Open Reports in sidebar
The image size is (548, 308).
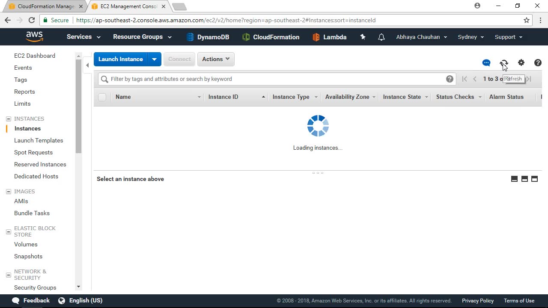click(24, 92)
